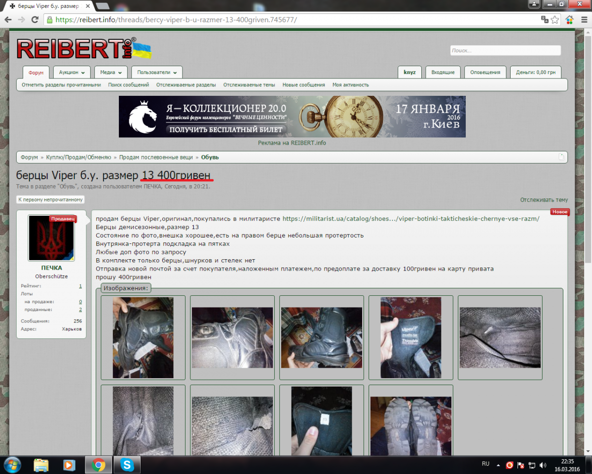The width and height of the screenshot is (592, 474).
Task: Open the Оповещения notifications tab
Action: click(485, 72)
